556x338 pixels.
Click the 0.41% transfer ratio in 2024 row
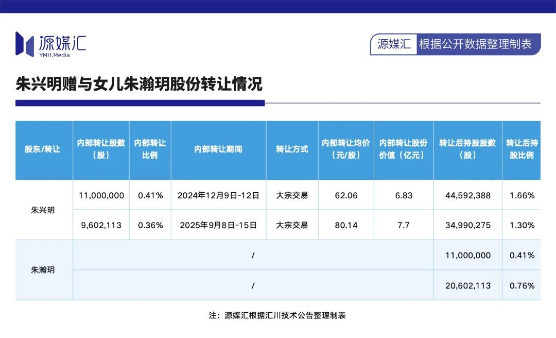point(150,195)
